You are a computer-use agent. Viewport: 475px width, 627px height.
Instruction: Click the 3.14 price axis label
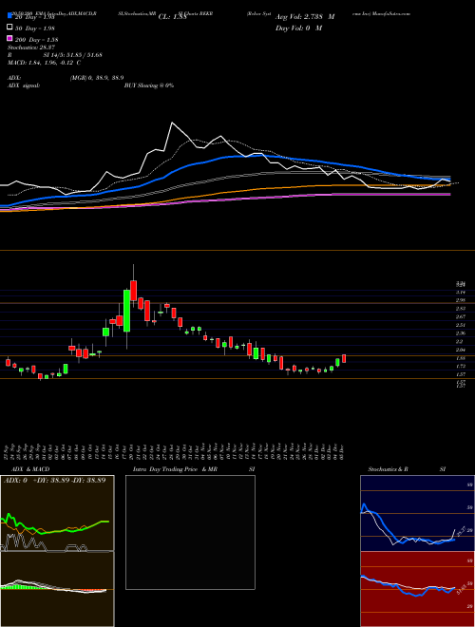click(461, 293)
